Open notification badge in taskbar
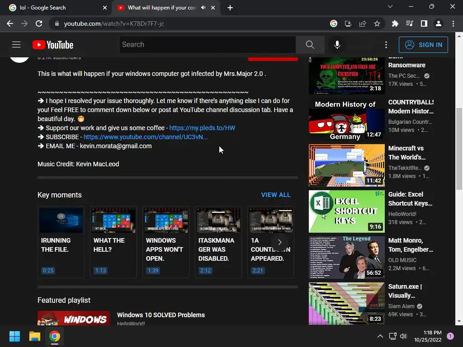 (450, 336)
